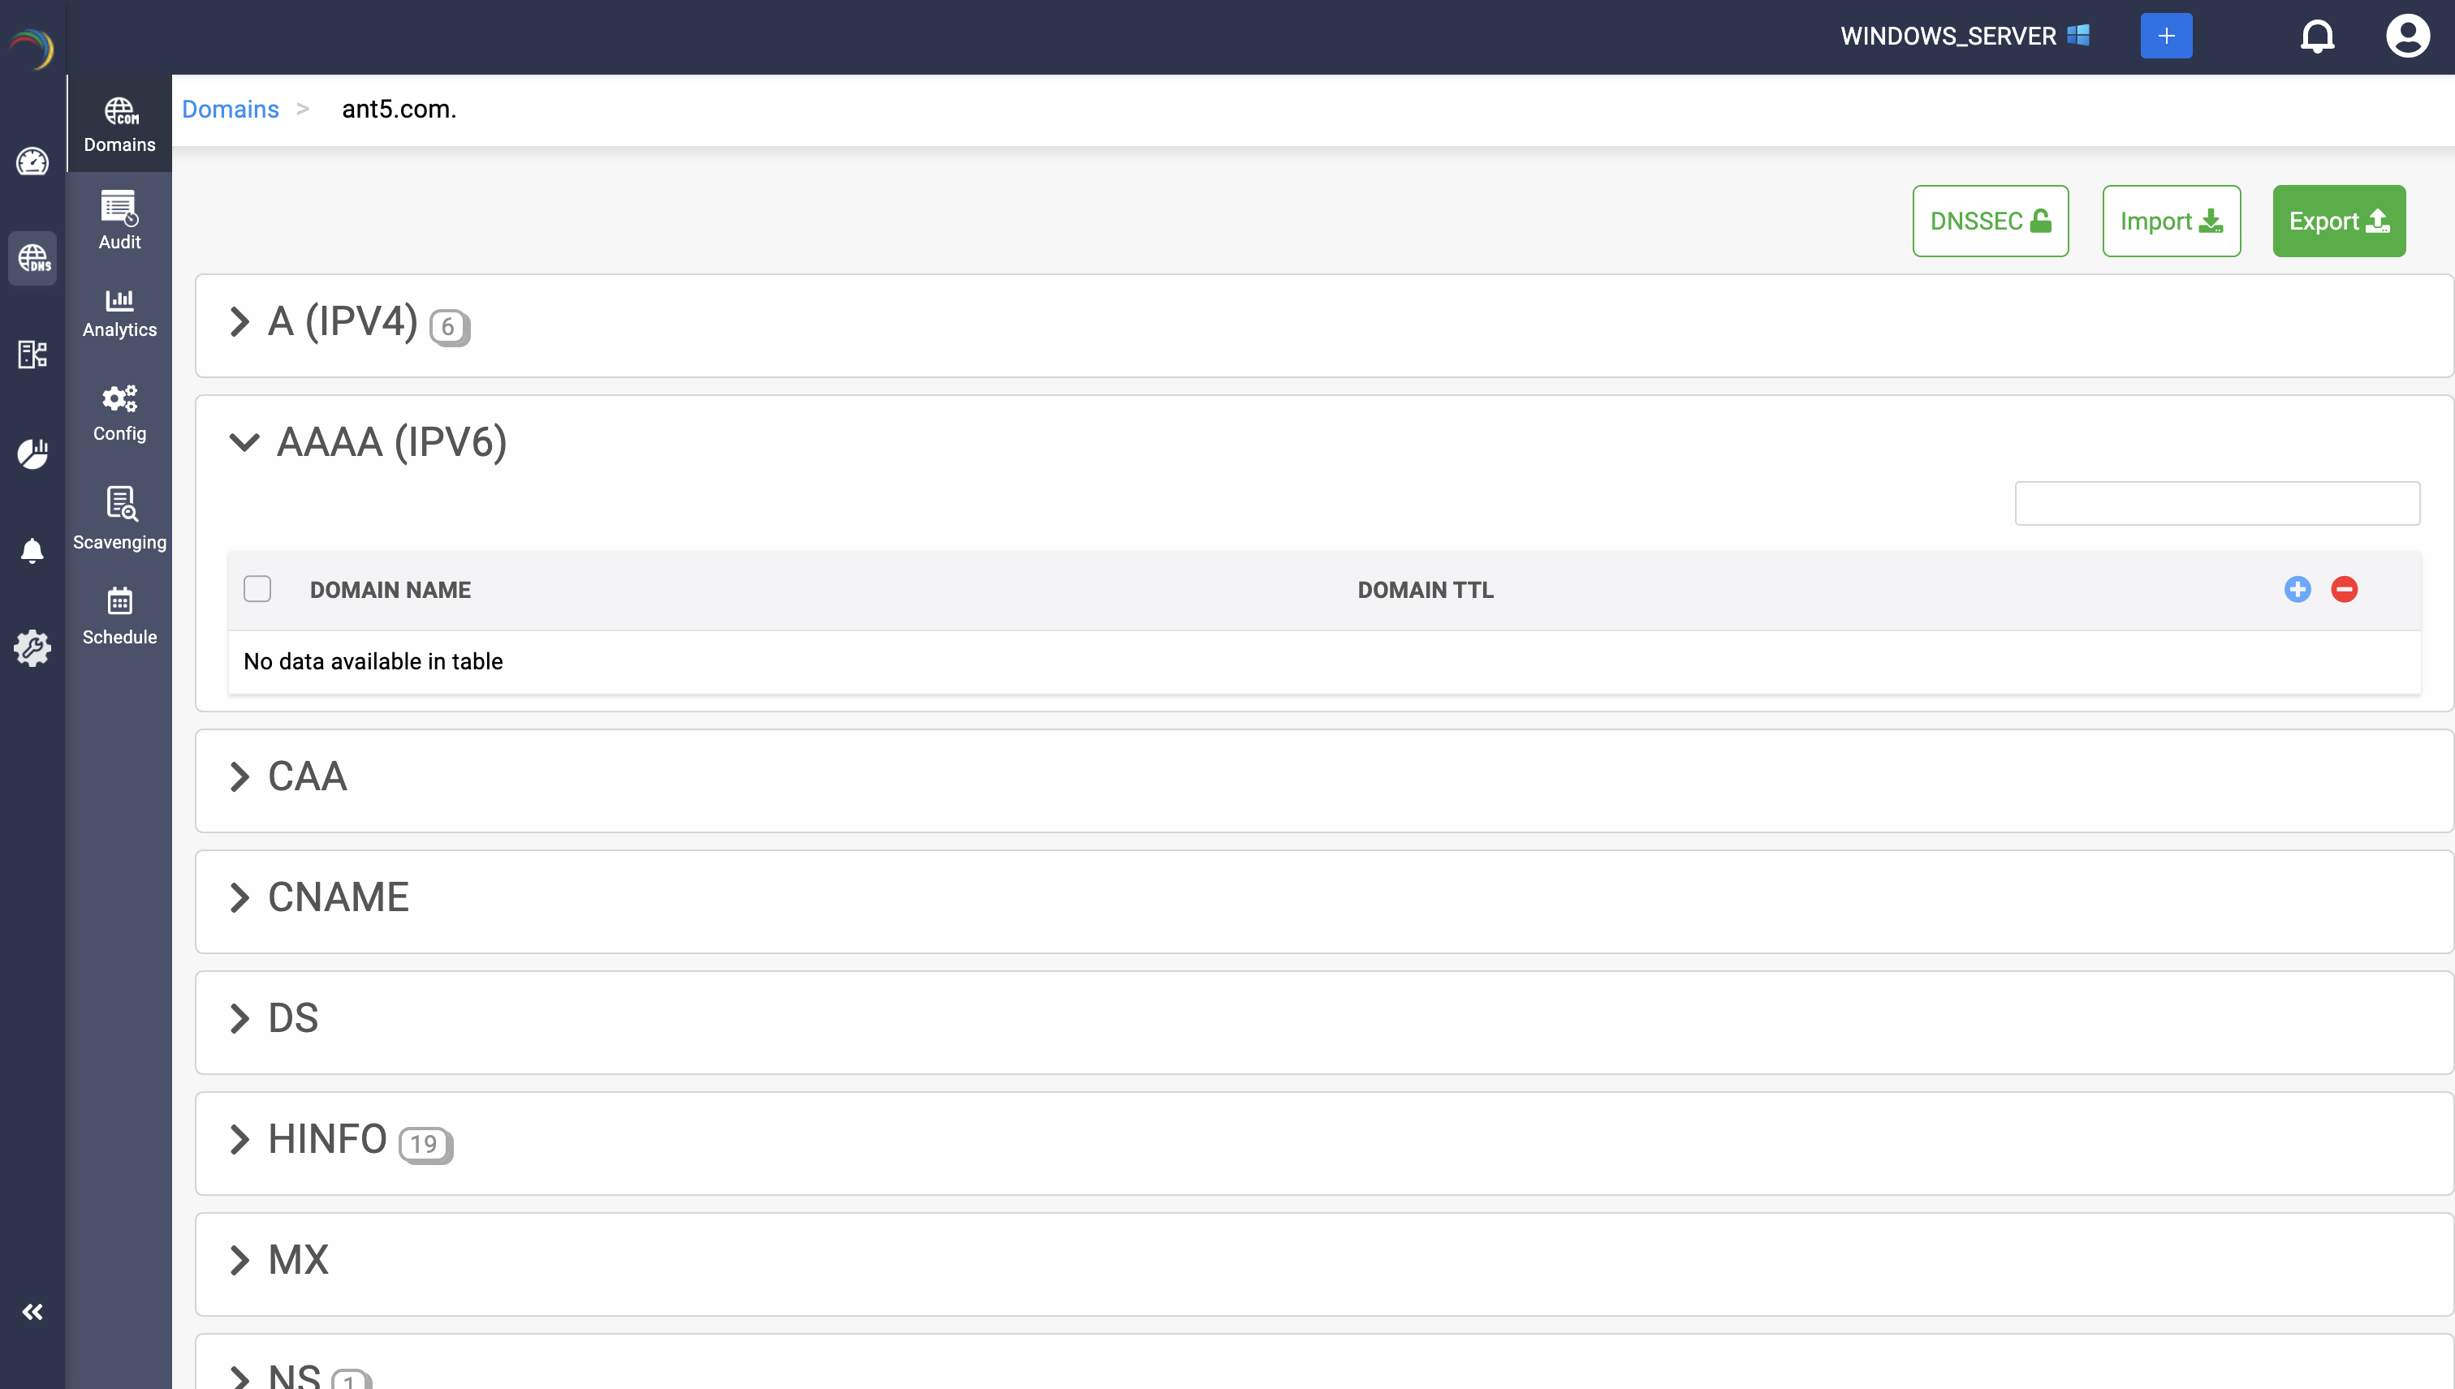Image resolution: width=2455 pixels, height=1389 pixels.
Task: Click the AAAA records search field
Action: pyautogui.click(x=2216, y=504)
